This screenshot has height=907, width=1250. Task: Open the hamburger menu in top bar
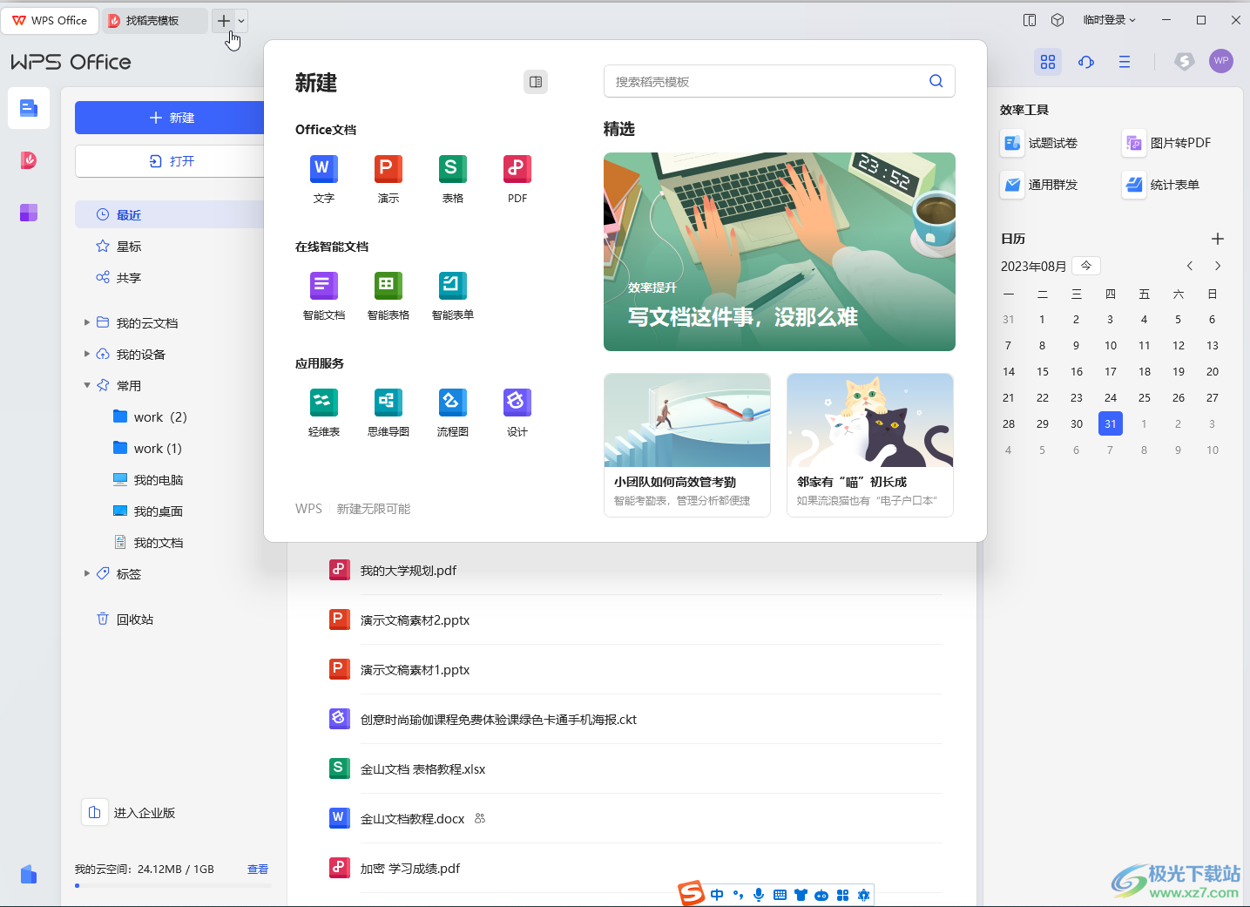point(1125,62)
